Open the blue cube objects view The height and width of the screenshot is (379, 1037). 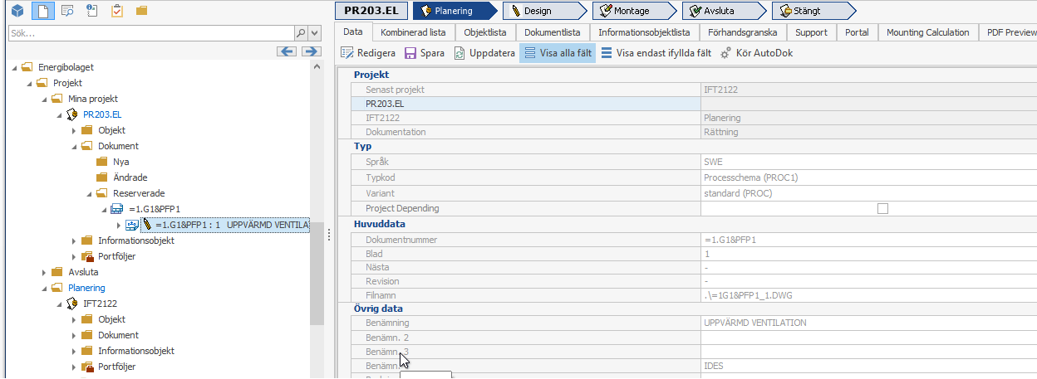click(x=17, y=11)
